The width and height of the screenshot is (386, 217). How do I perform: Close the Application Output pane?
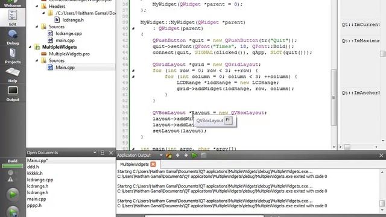pyautogui.click(x=381, y=156)
